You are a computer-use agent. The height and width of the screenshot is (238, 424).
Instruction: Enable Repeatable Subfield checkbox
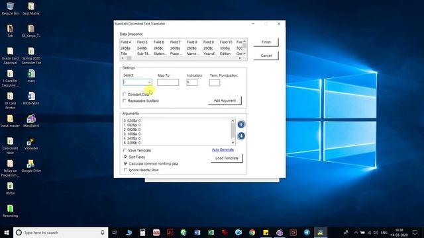pos(125,100)
